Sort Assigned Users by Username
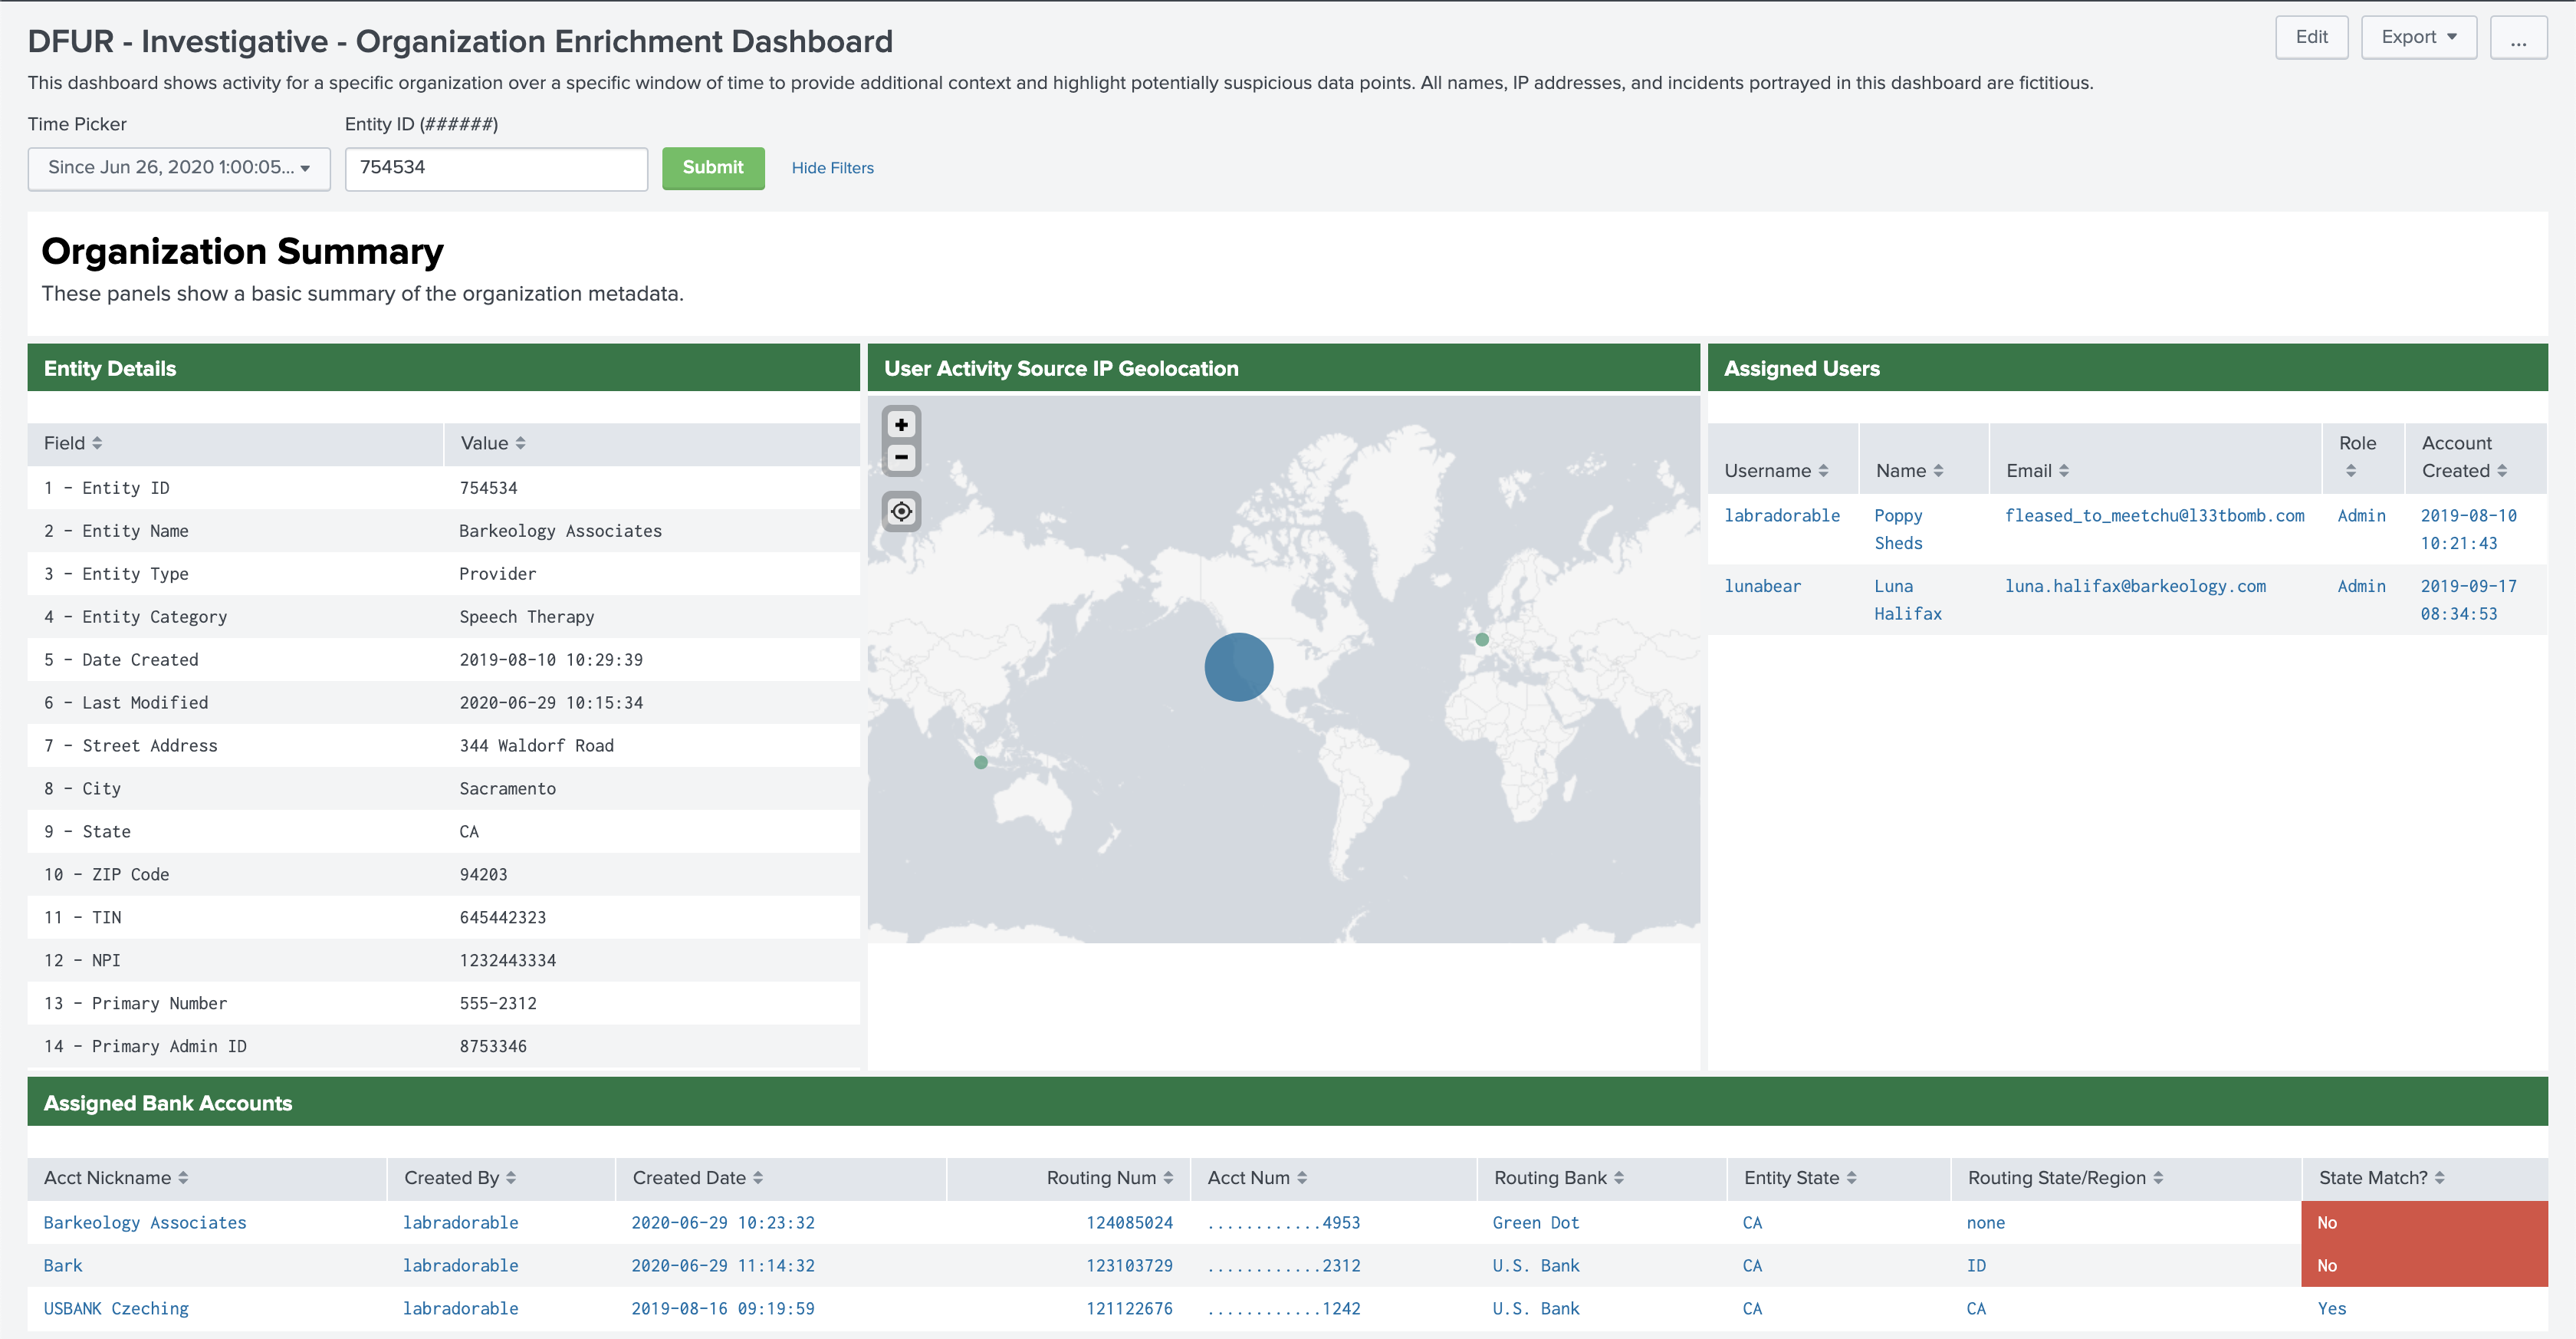The height and width of the screenshot is (1339, 2576). click(x=1776, y=471)
